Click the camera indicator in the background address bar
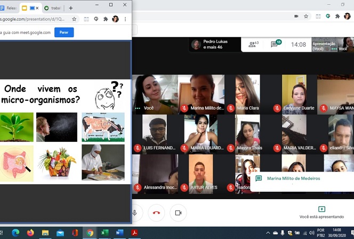This screenshot has height=239, width=354. [x=296, y=16]
